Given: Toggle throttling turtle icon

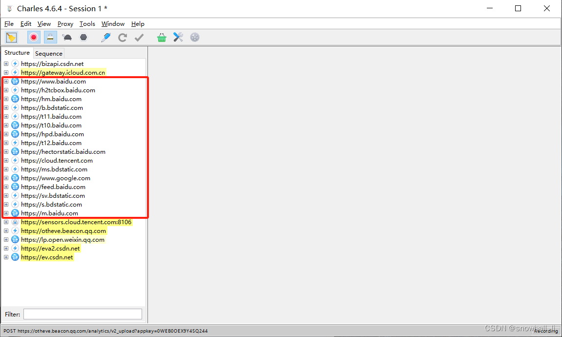Looking at the screenshot, I should pyautogui.click(x=67, y=37).
